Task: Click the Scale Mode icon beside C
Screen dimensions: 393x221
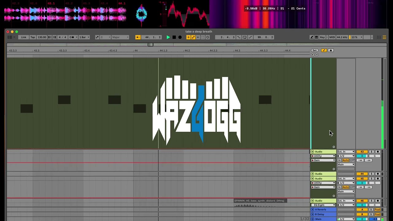Action: pos(97,37)
